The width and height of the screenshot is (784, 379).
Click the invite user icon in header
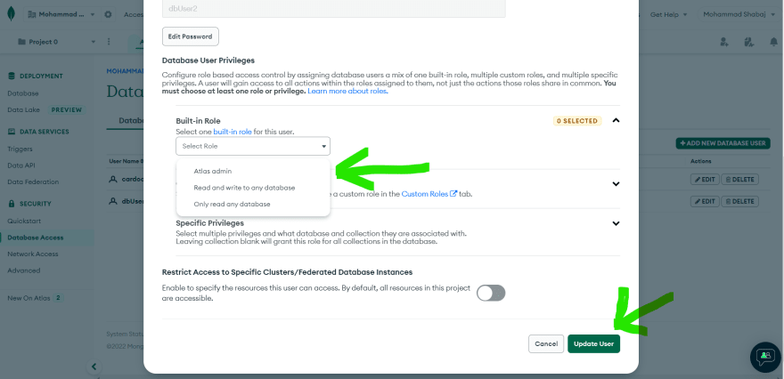(724, 42)
